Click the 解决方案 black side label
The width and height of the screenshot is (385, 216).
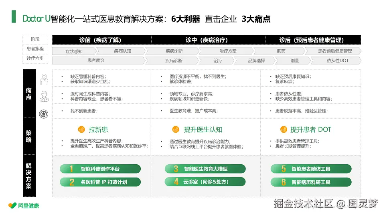[x=29, y=176]
